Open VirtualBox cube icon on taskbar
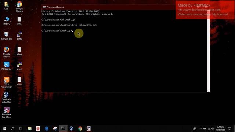 click(x=72, y=129)
